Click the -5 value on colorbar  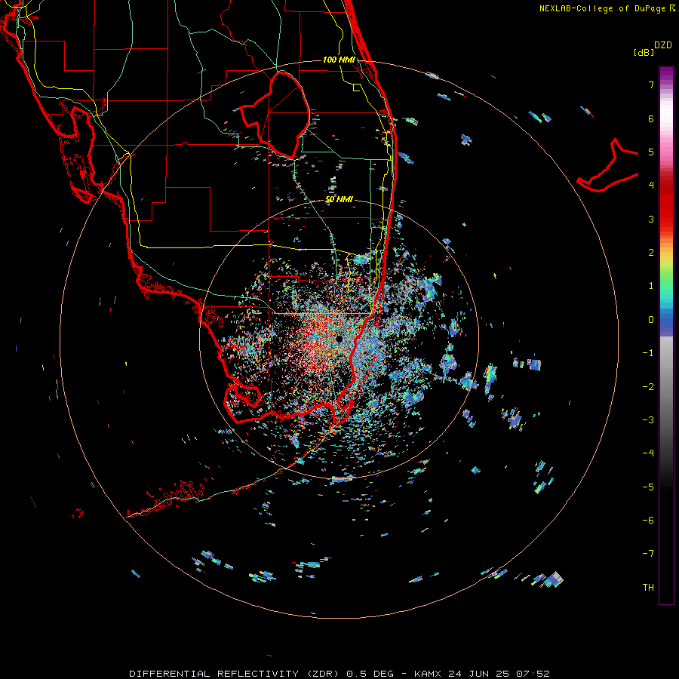[x=648, y=487]
